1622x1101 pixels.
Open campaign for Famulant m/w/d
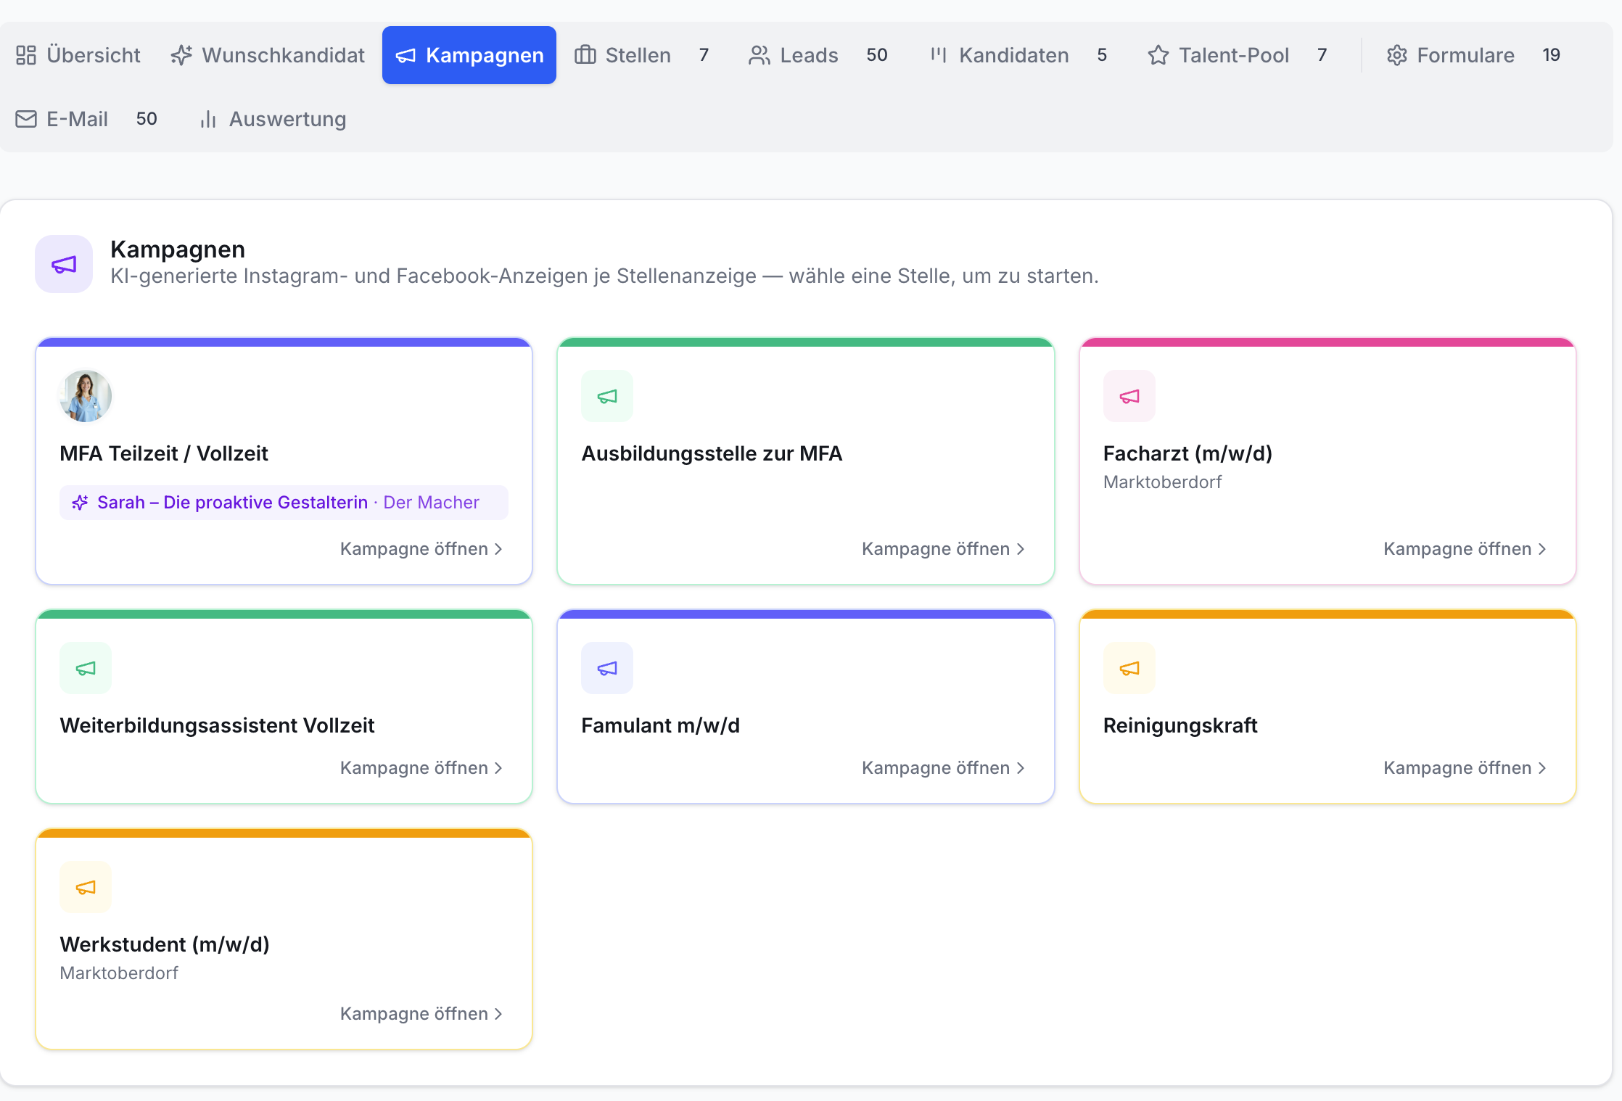click(x=943, y=768)
